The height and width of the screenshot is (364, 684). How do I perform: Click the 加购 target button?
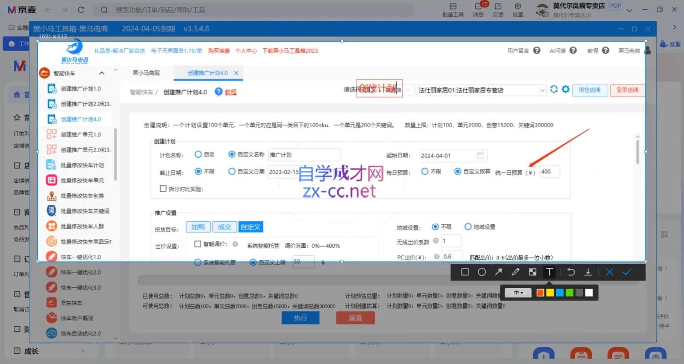198,227
